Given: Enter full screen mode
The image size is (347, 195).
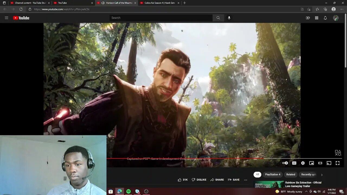Looking at the screenshot, I should (x=338, y=163).
